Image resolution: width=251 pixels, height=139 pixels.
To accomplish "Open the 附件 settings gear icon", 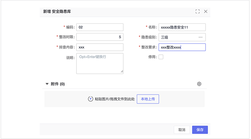I will [199, 84].
